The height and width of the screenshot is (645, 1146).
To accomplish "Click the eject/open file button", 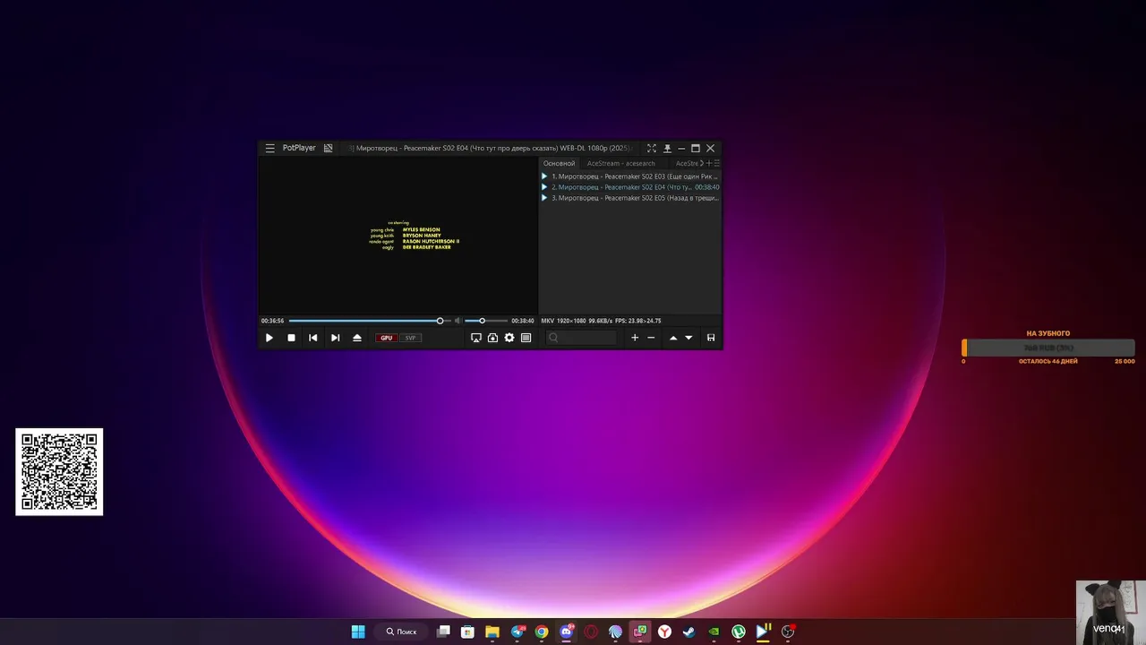I will click(x=357, y=338).
